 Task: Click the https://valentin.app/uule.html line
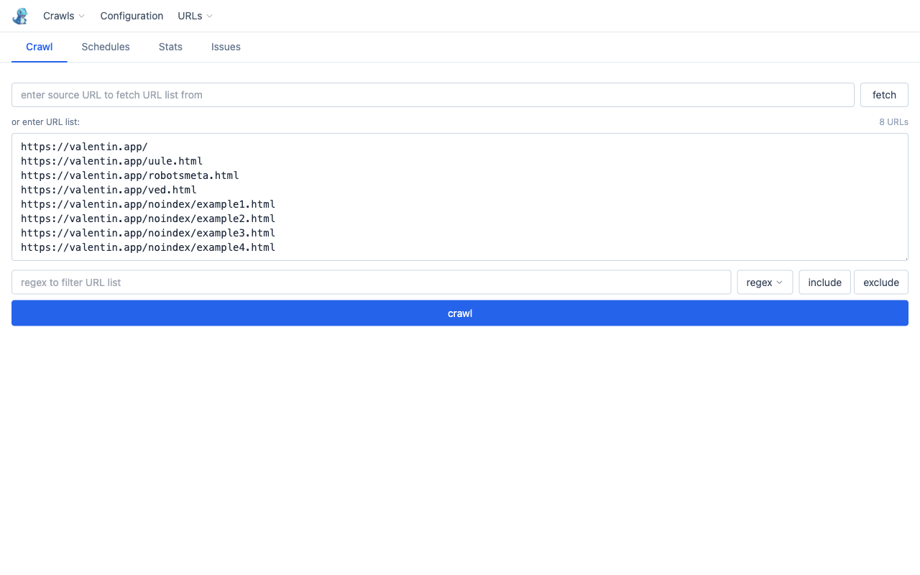[111, 161]
